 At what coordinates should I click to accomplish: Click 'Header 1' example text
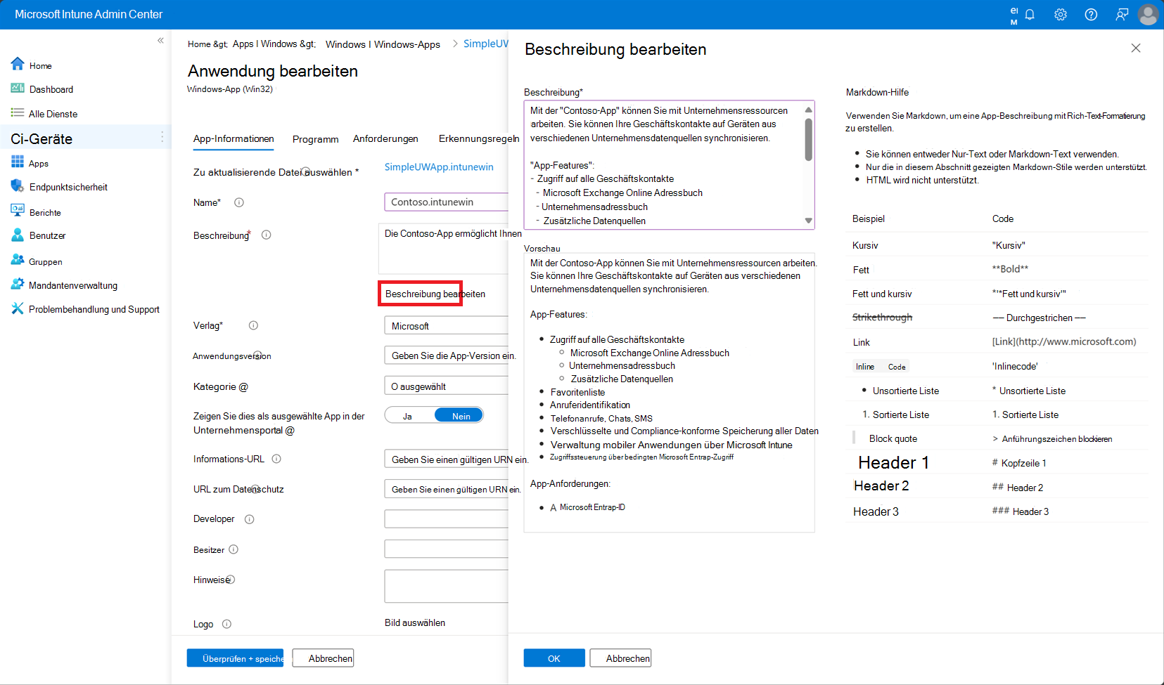(893, 462)
